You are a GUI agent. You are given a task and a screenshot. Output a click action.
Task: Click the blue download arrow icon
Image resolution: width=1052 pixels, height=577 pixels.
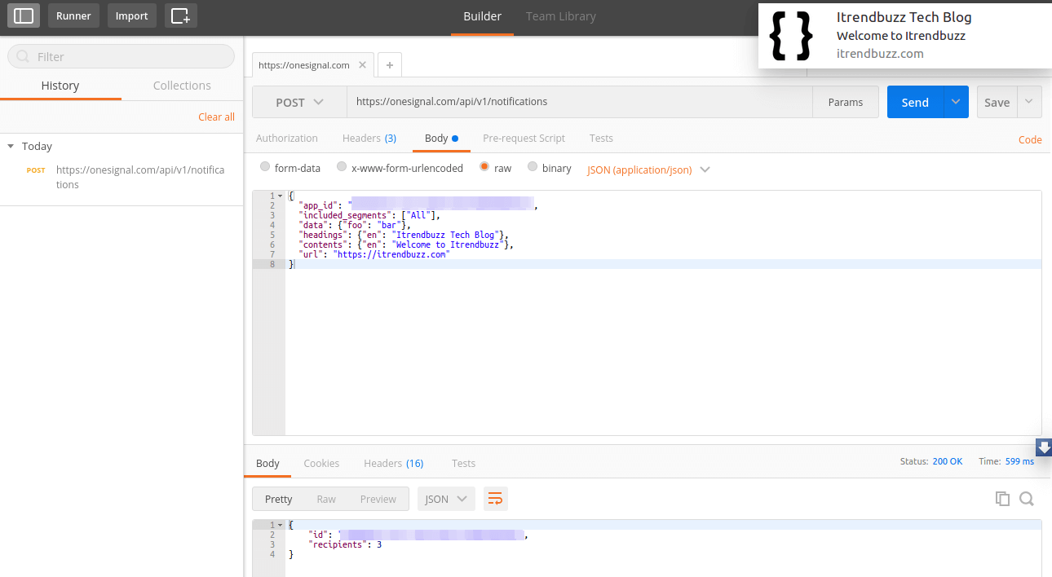point(1043,447)
